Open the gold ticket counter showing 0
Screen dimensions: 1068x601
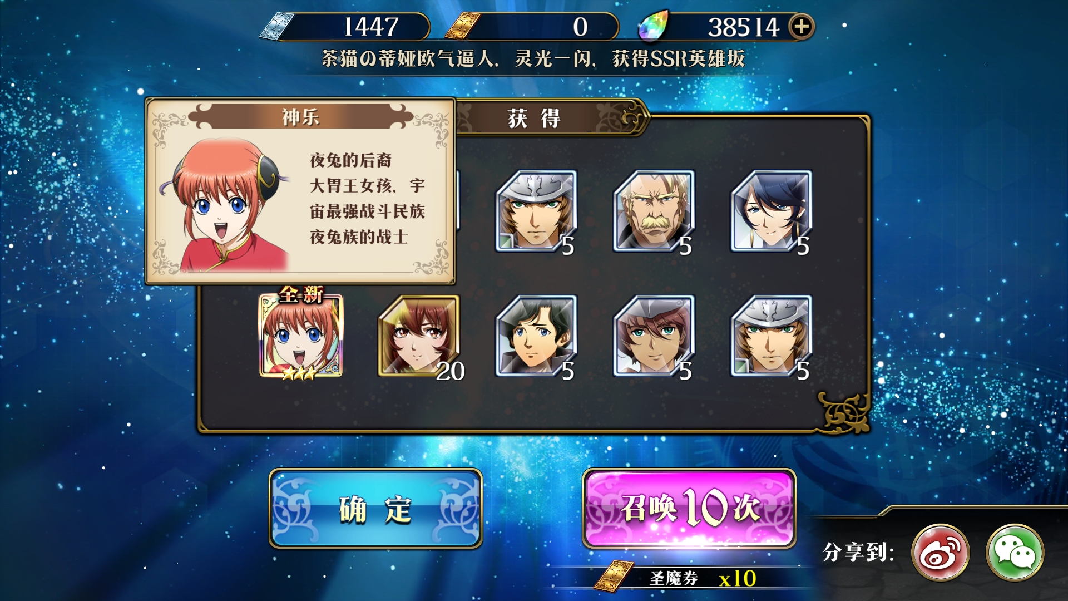[x=532, y=26]
